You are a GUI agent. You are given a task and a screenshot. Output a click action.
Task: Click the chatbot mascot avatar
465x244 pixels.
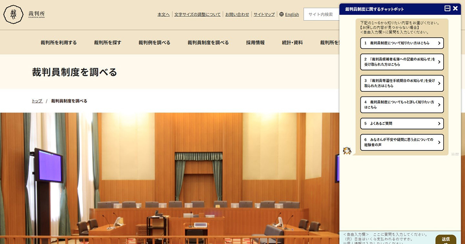tap(347, 151)
